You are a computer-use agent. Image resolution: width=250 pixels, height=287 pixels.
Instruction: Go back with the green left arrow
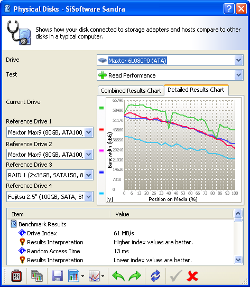click(118, 276)
